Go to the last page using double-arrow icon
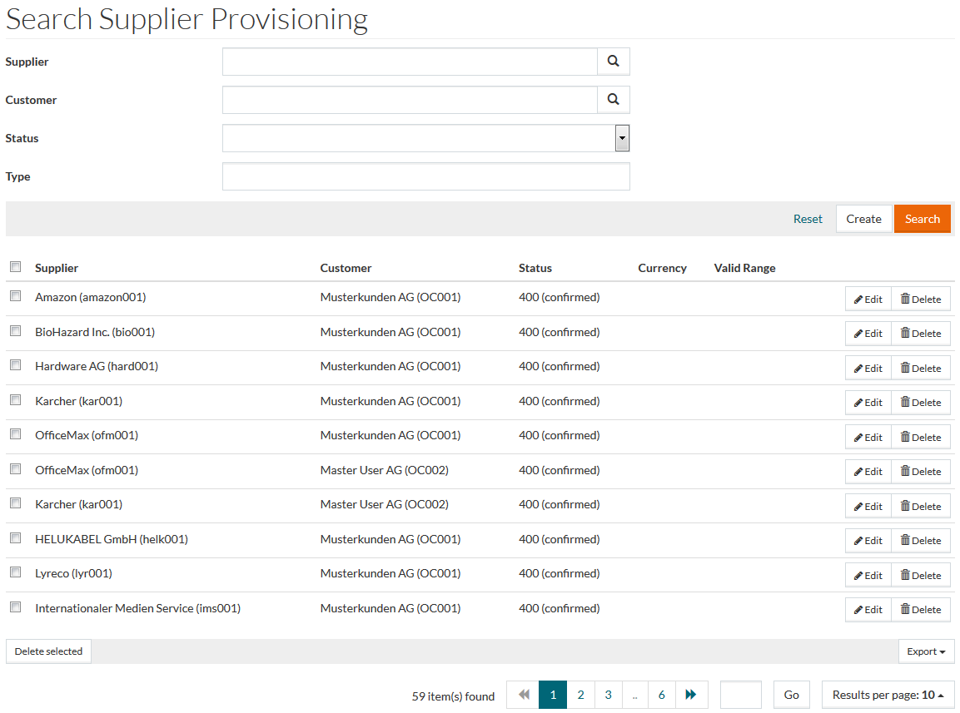This screenshot has width=960, height=713. tap(690, 695)
